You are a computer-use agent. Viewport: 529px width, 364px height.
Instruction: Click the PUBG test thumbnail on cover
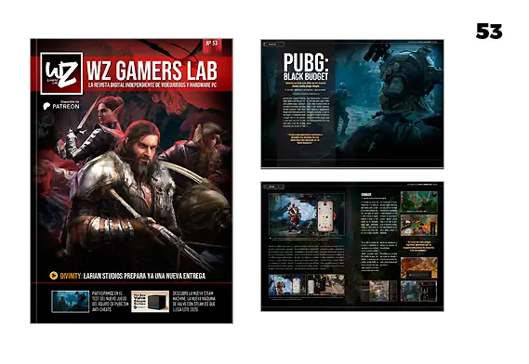(70, 302)
